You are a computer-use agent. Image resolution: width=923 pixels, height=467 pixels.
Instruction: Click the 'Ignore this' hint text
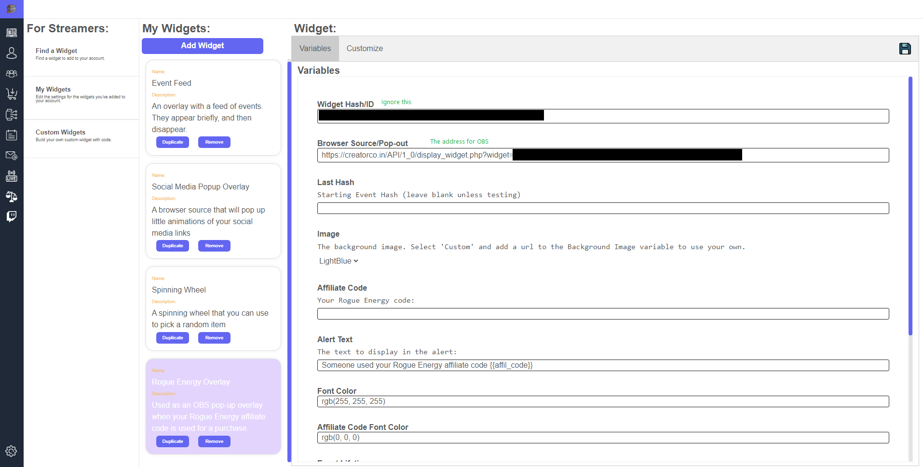[x=396, y=102]
